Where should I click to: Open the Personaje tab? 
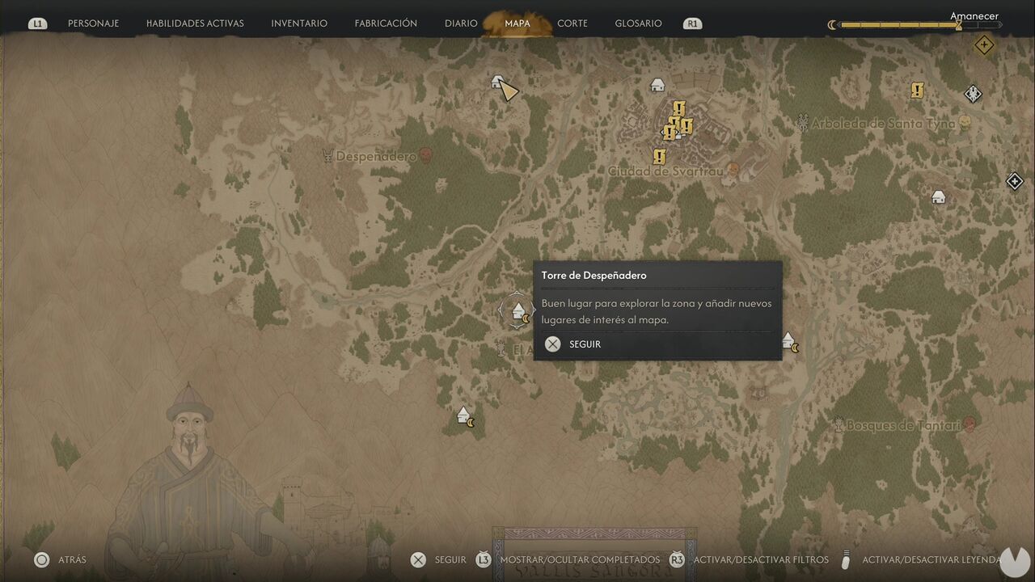93,23
